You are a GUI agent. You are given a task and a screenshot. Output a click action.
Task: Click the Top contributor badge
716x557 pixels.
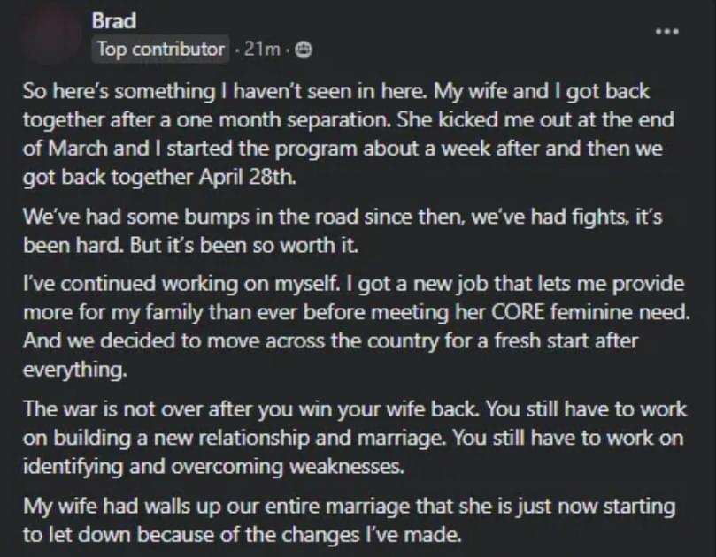click(160, 50)
